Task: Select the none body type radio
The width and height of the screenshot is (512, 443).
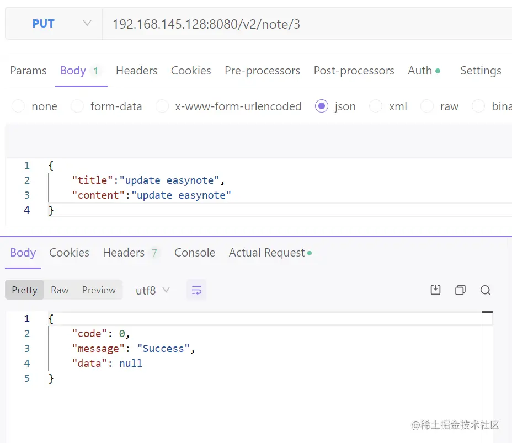Action: click(18, 106)
